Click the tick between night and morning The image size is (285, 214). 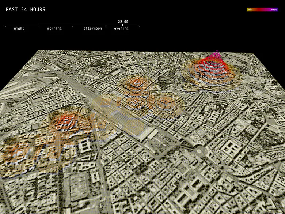[x=39, y=26]
